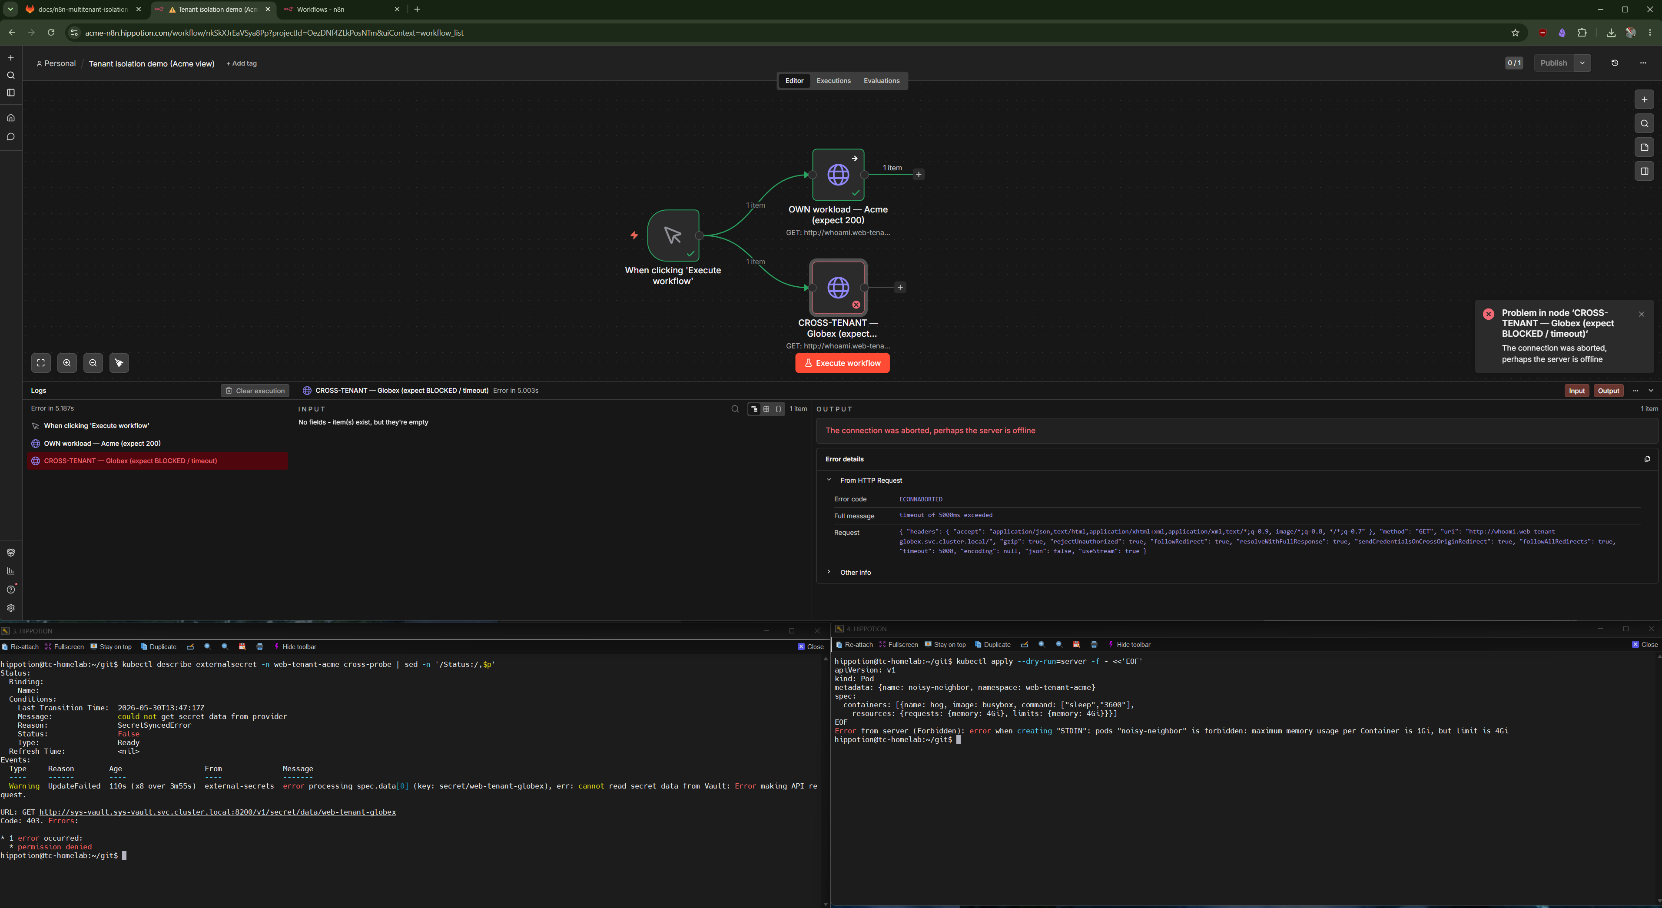Viewport: 1662px width, 908px height.
Task: Click the vault URL link in terminal 3
Action: 217,812
